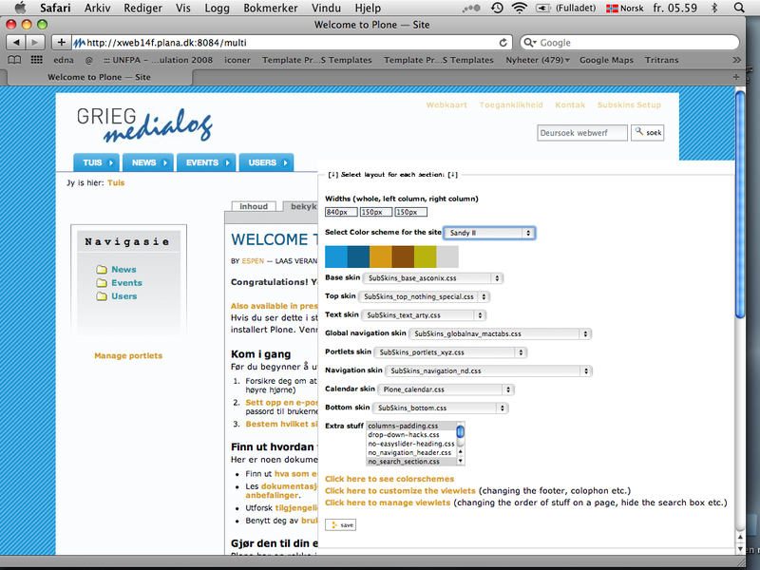The width and height of the screenshot is (760, 570).
Task: Open the News folder in Navigasie
Action: pyautogui.click(x=123, y=270)
